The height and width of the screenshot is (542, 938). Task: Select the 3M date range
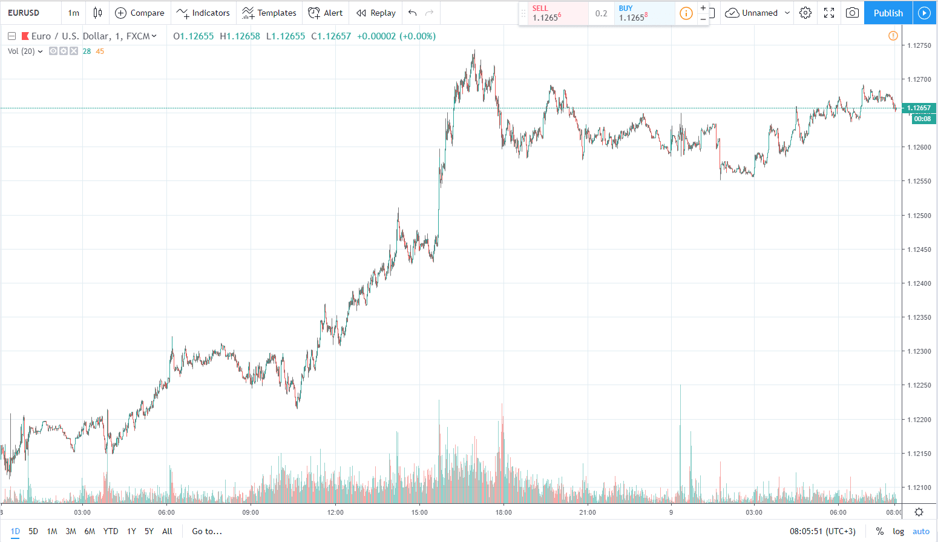coord(71,531)
